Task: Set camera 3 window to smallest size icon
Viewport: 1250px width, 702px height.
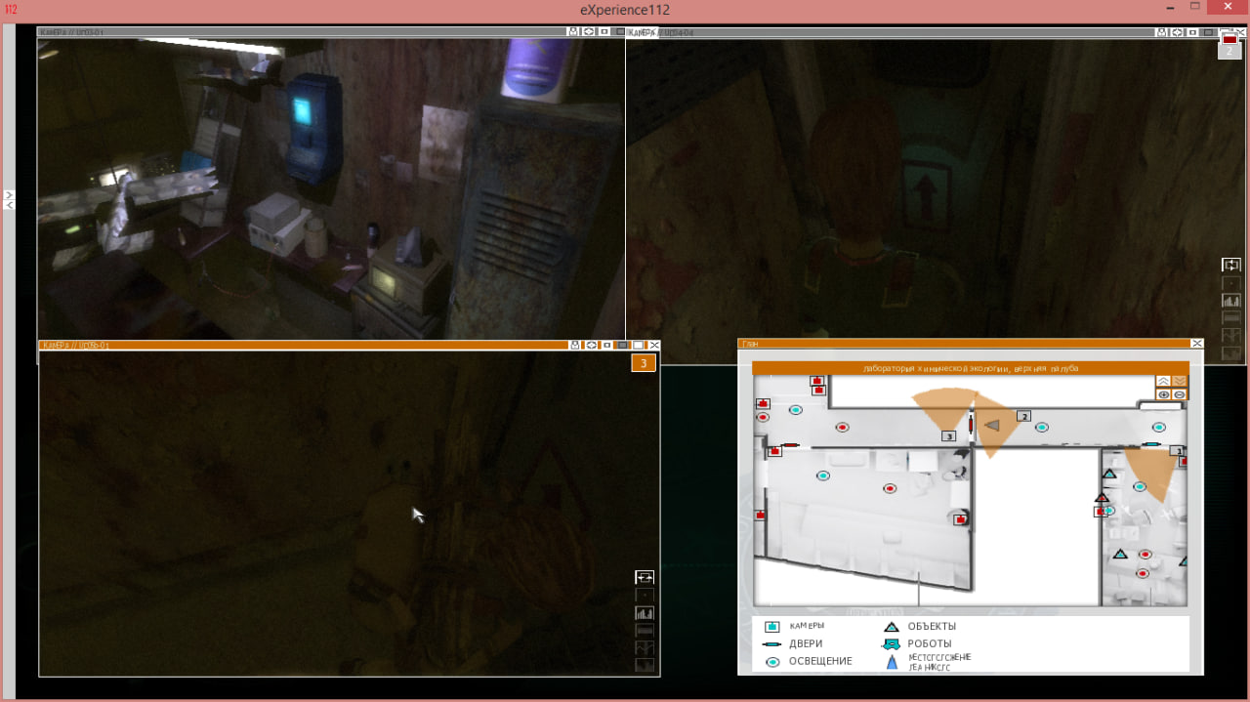Action: coord(606,345)
